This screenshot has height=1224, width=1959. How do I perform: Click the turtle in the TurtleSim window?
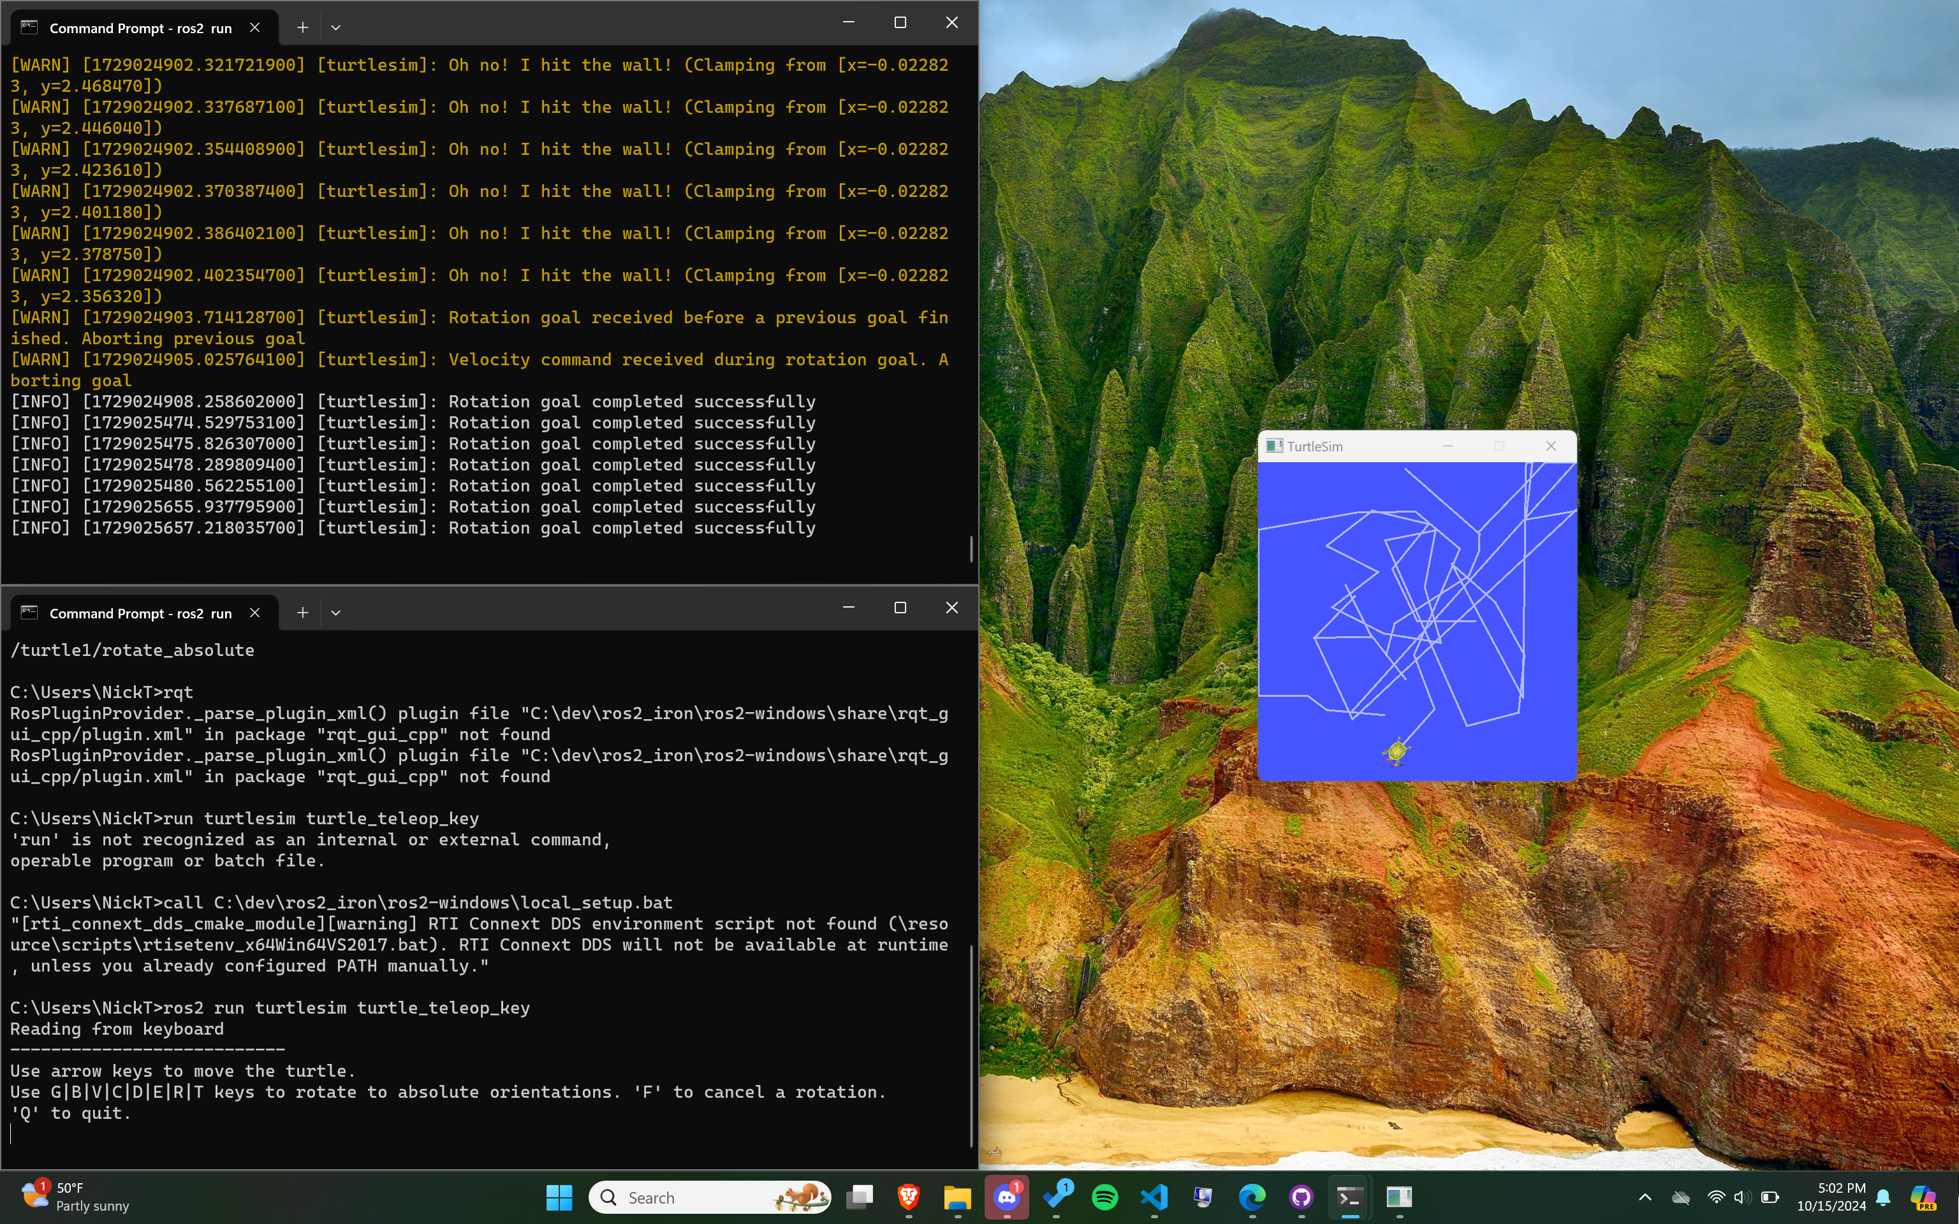point(1397,752)
